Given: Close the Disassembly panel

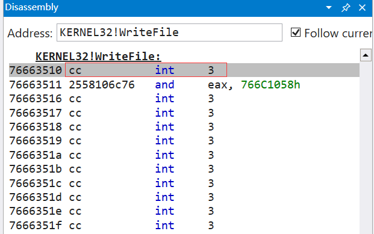Looking at the screenshot, I should pyautogui.click(x=362, y=8).
